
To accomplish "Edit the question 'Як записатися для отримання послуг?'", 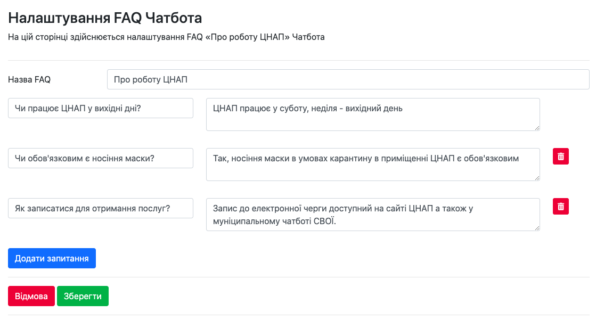I will point(101,208).
